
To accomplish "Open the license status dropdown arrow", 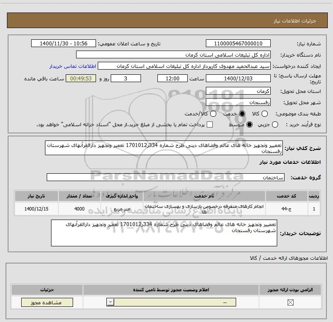I will point(110,302).
